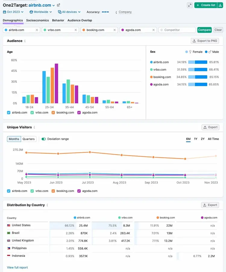Select the 2Y time range

(x=202, y=139)
